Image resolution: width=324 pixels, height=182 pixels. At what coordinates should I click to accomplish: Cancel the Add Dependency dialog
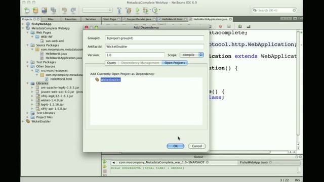(197, 146)
